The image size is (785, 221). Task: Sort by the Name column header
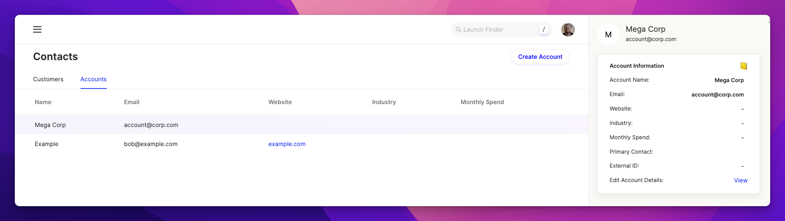[43, 102]
